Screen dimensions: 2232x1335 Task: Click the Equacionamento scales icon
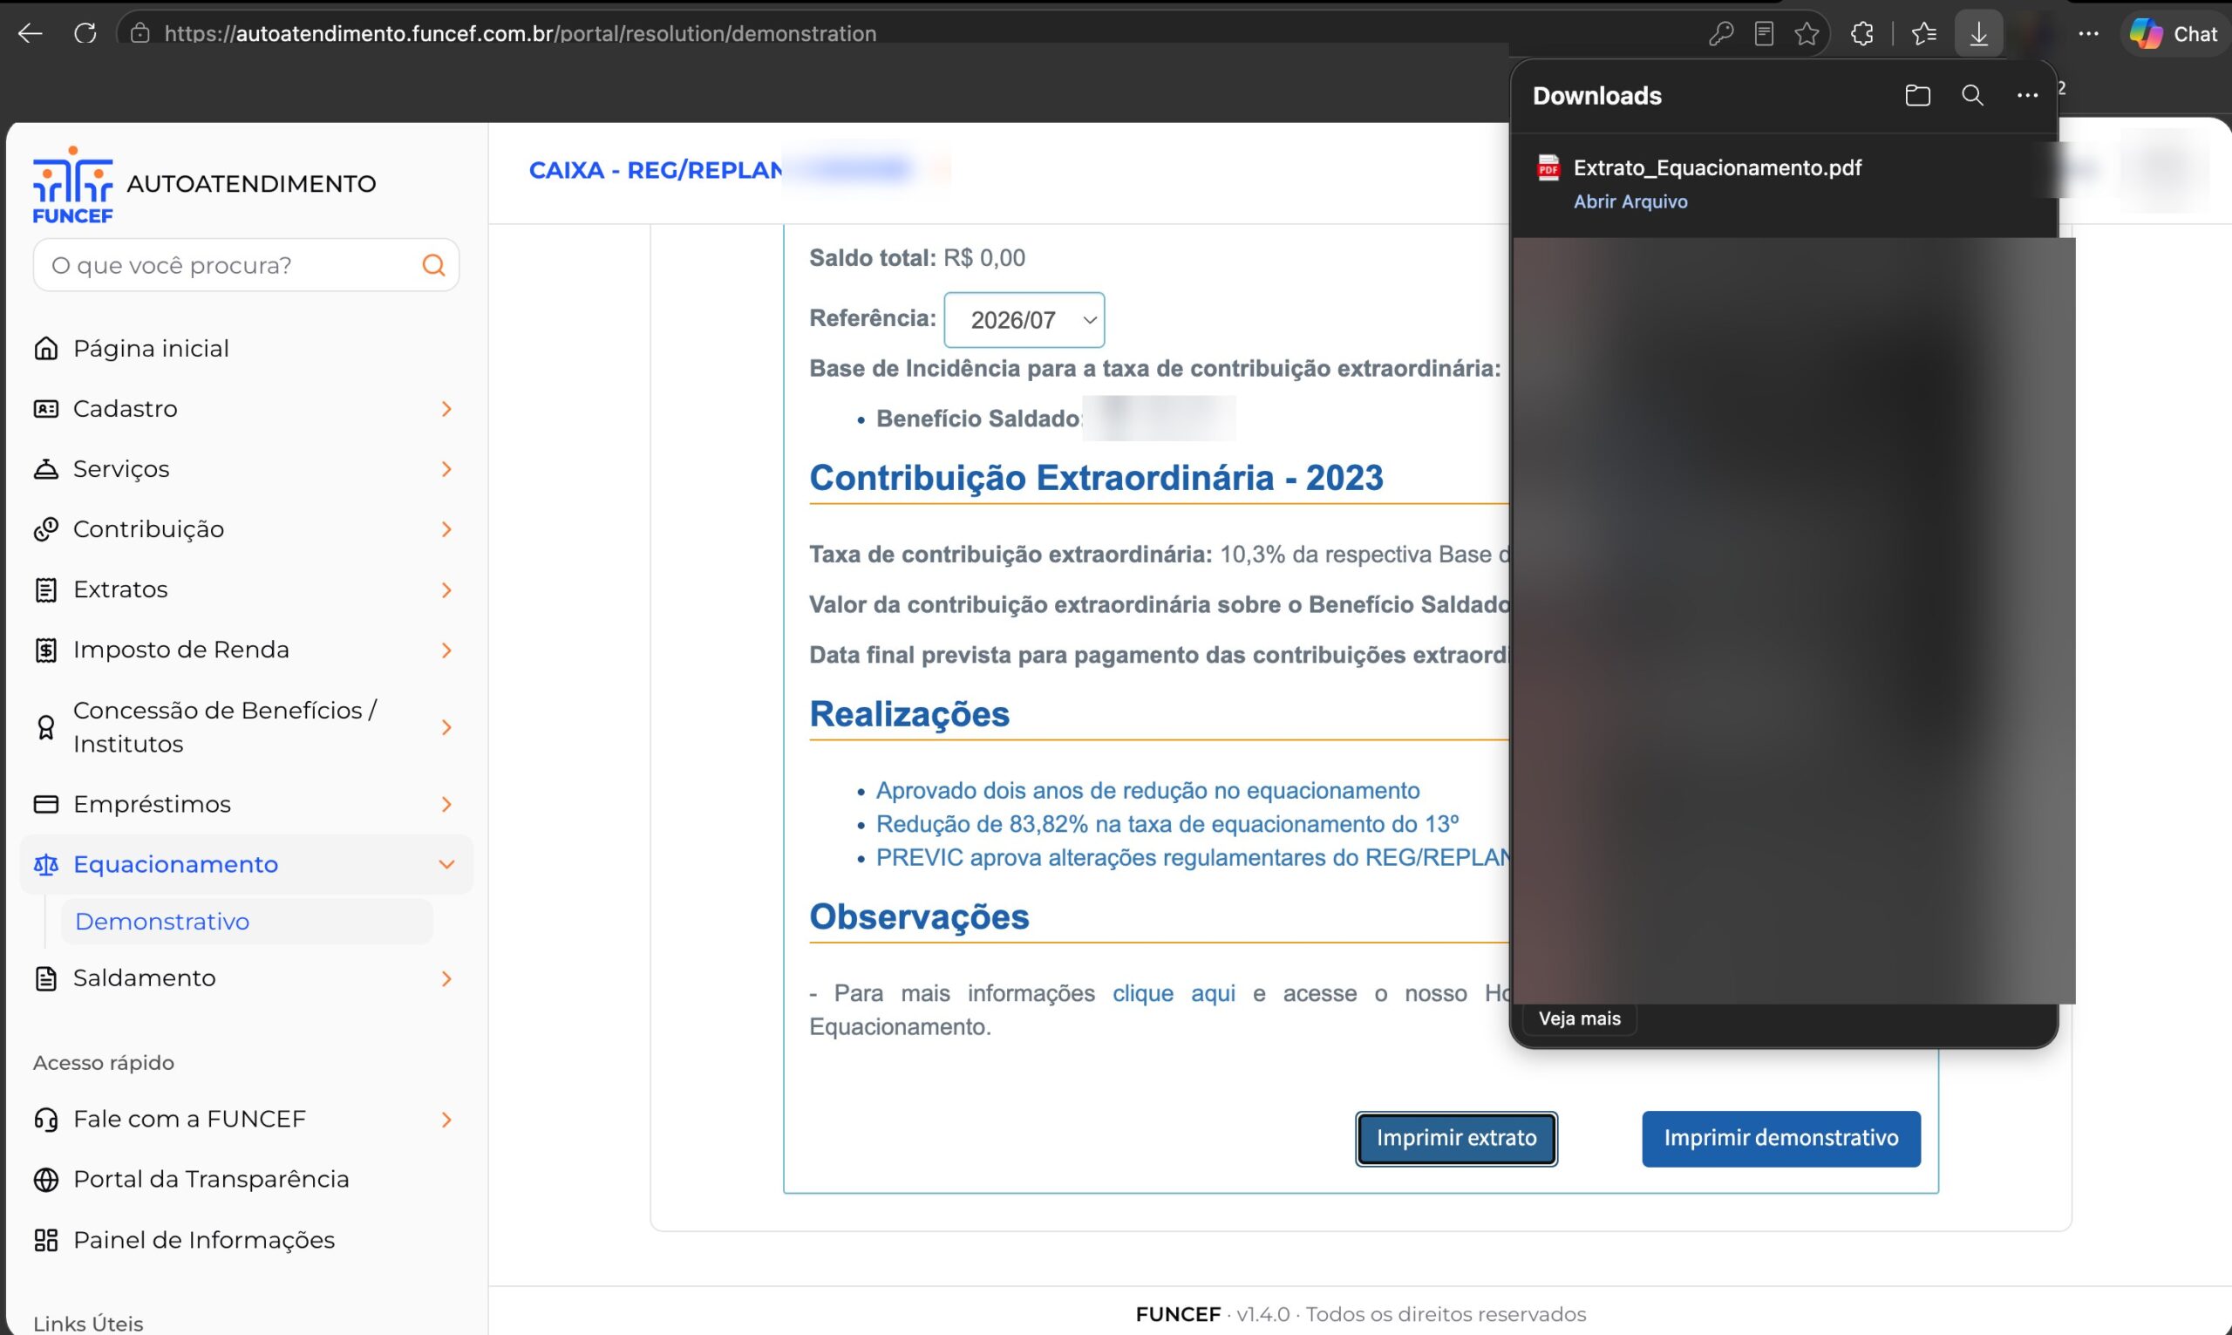tap(46, 864)
